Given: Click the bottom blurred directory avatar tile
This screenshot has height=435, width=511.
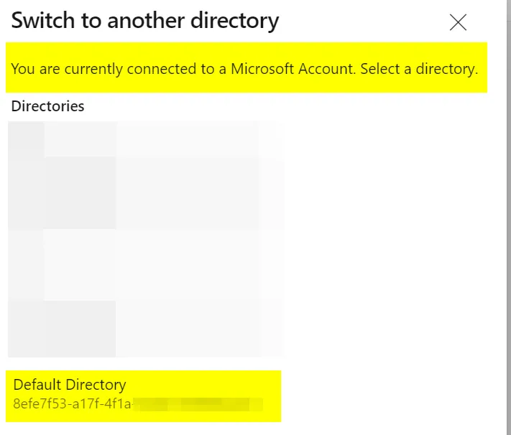Looking at the screenshot, I should pyautogui.click(x=79, y=329).
